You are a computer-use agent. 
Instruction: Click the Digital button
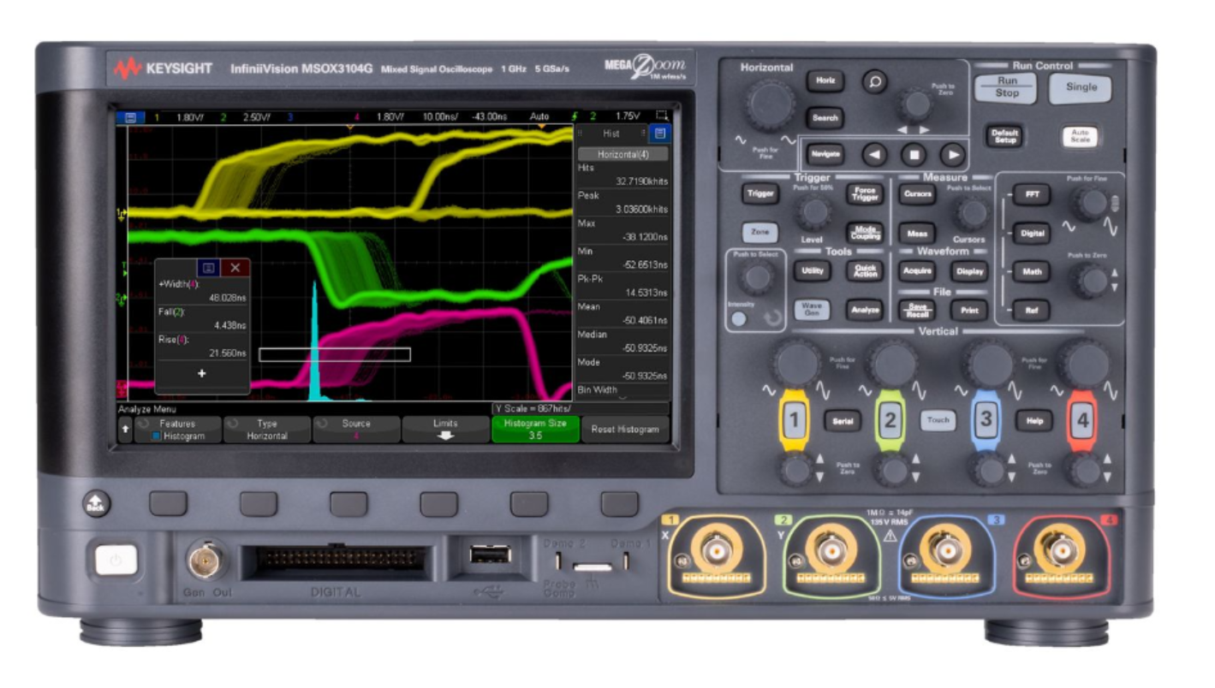coord(1032,233)
